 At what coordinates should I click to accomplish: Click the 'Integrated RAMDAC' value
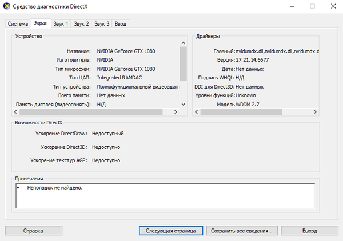click(119, 78)
